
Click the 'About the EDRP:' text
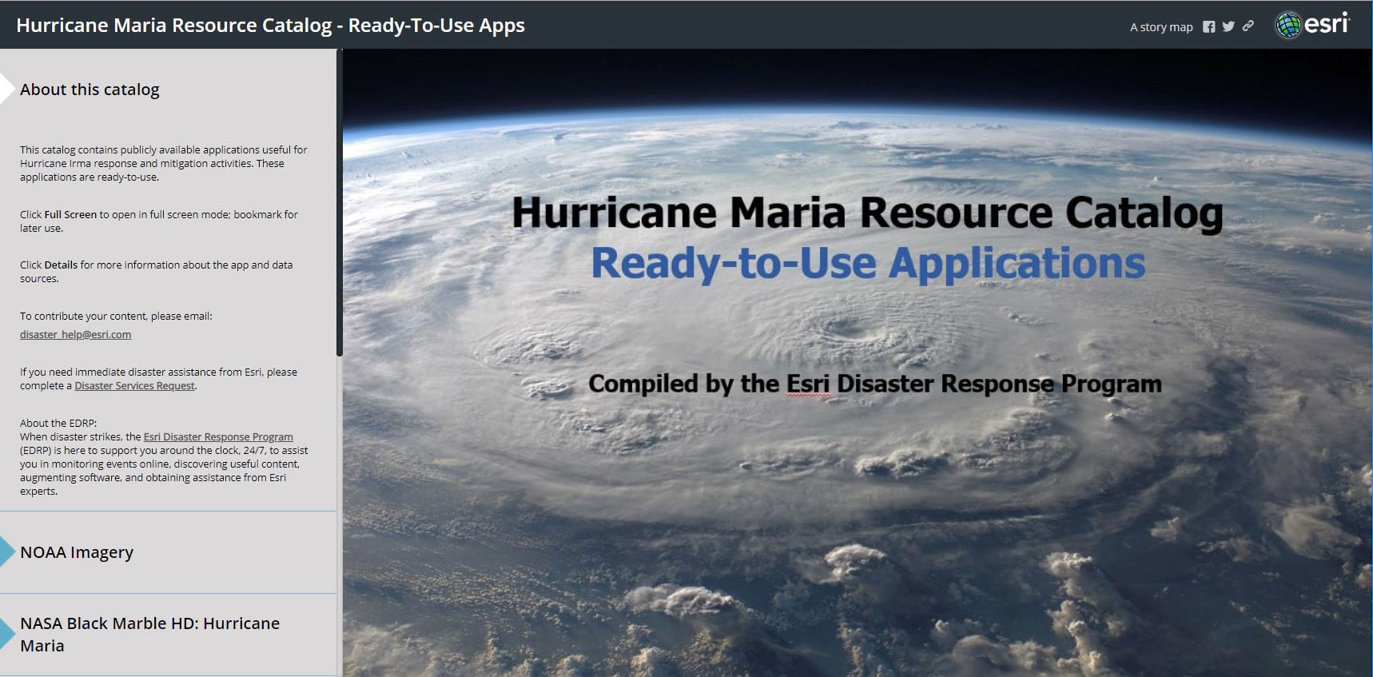click(x=58, y=424)
